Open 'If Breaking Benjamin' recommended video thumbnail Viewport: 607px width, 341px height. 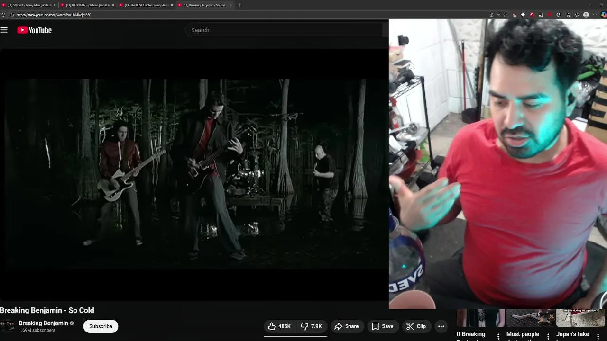(x=481, y=318)
